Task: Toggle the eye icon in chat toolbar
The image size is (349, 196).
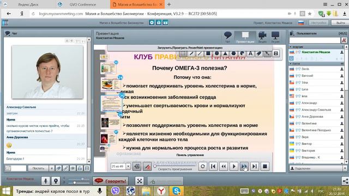Action: coord(73,168)
